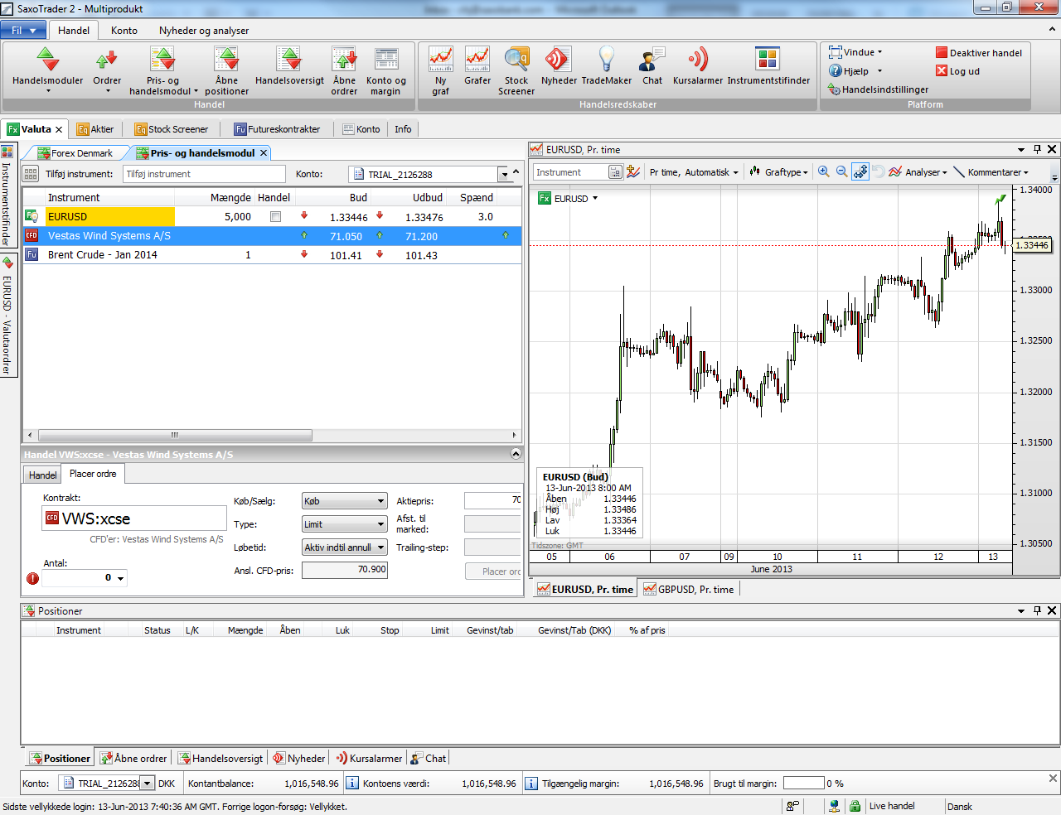This screenshot has width=1061, height=815.
Task: Open Kursalarmer in the ribbon
Action: tap(698, 66)
